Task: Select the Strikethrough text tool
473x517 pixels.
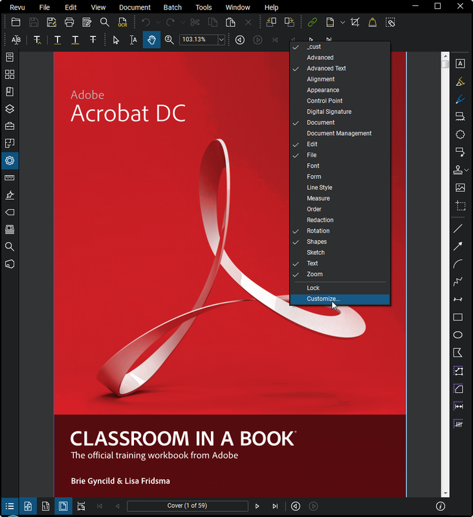Action: click(x=93, y=40)
